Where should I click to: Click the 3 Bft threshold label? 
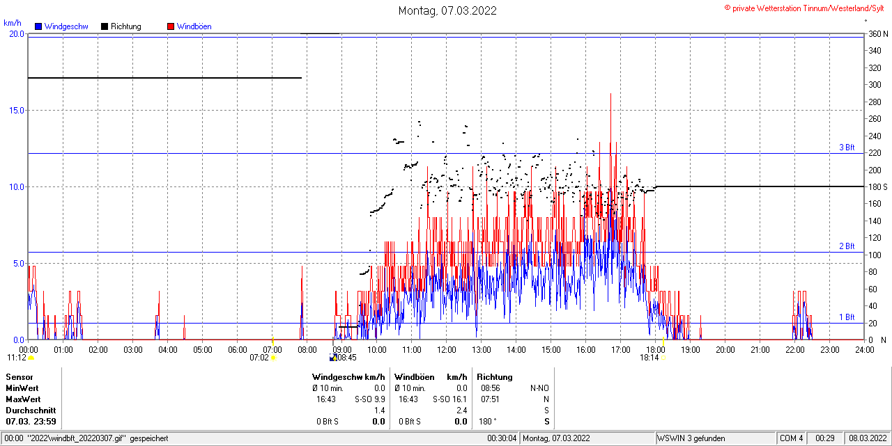(847, 148)
